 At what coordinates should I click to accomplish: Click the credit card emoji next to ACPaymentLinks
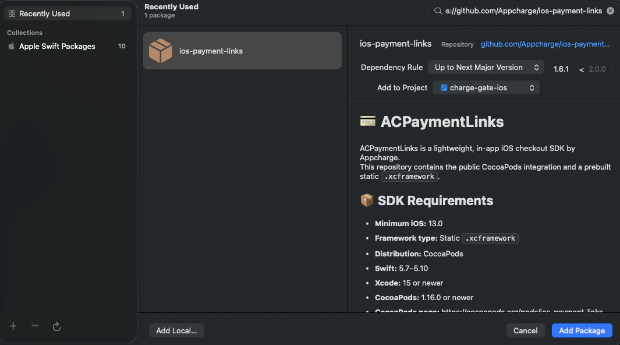(x=368, y=121)
